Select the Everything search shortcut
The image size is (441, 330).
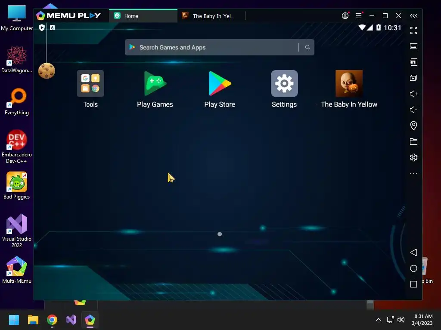(17, 102)
